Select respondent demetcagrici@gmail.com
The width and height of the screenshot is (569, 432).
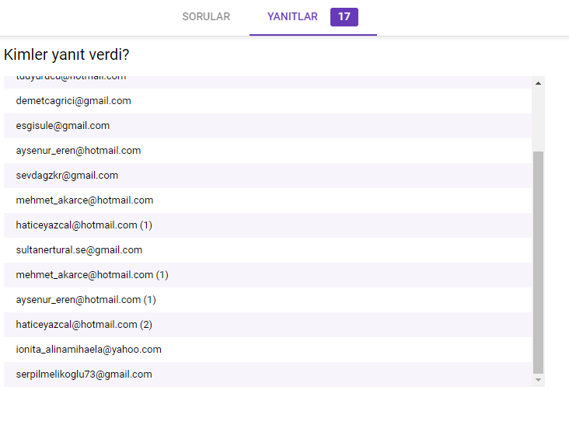(73, 101)
